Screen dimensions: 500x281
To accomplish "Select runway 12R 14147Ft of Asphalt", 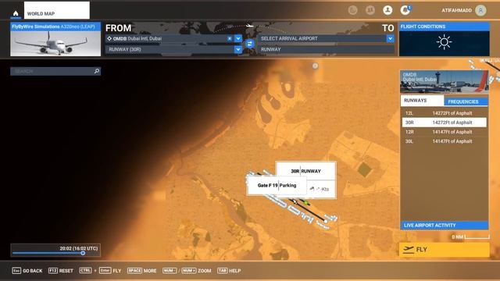I will [445, 132].
